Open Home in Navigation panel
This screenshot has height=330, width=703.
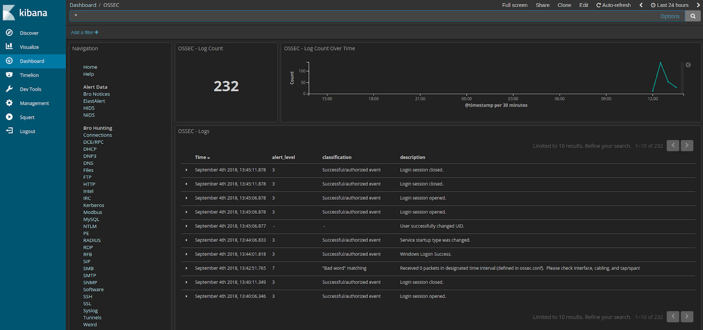(90, 67)
